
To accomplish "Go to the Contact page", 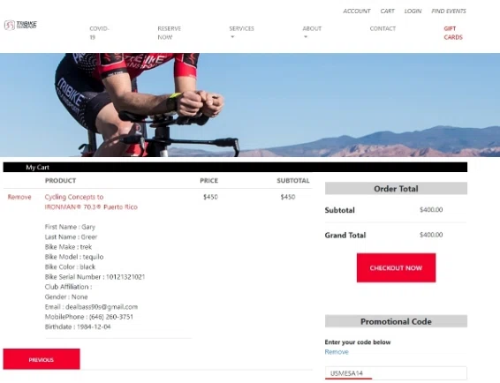I will 383,28.
